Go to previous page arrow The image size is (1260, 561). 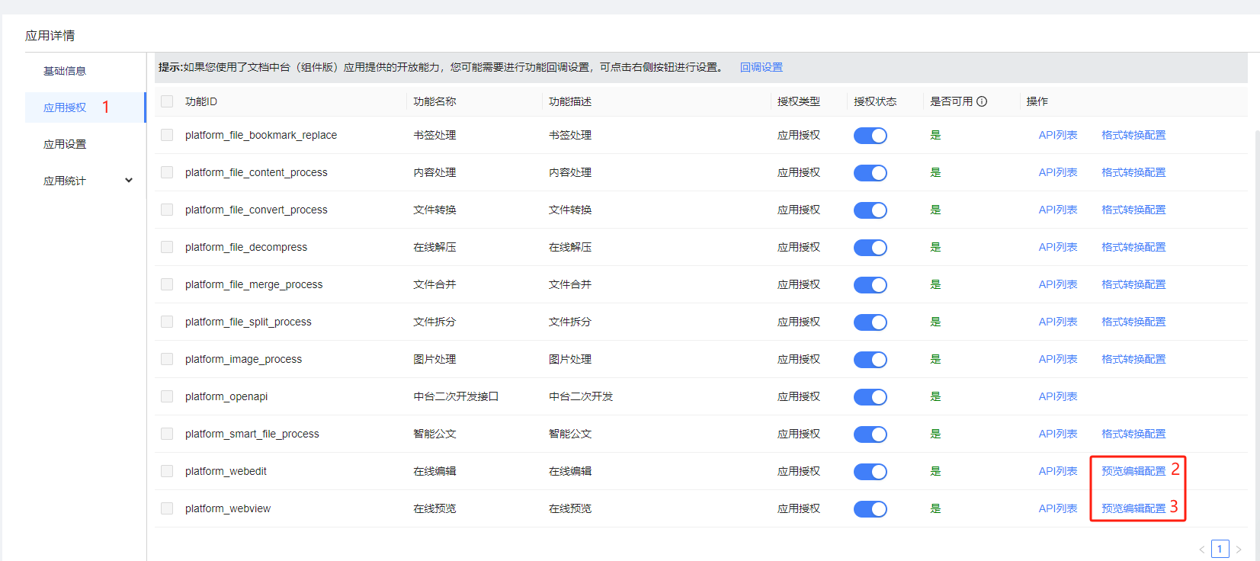1202,549
